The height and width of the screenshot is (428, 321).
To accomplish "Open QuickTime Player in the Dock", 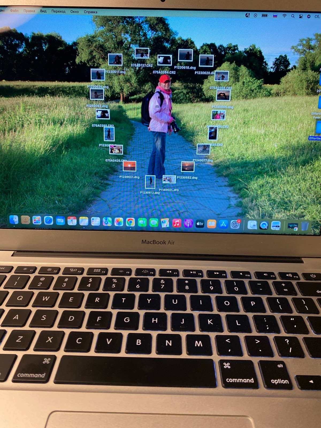I will [x=264, y=226].
